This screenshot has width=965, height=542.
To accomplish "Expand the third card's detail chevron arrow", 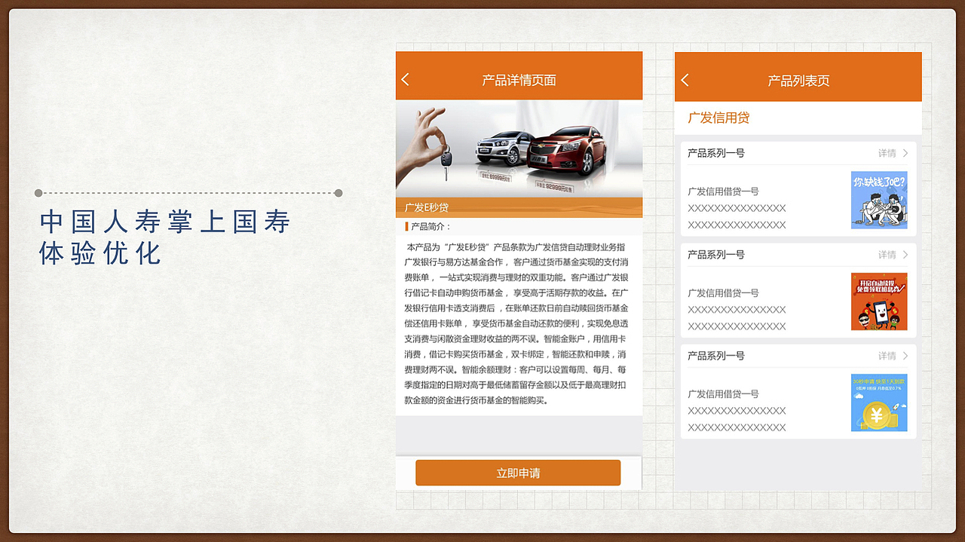I will pyautogui.click(x=905, y=356).
